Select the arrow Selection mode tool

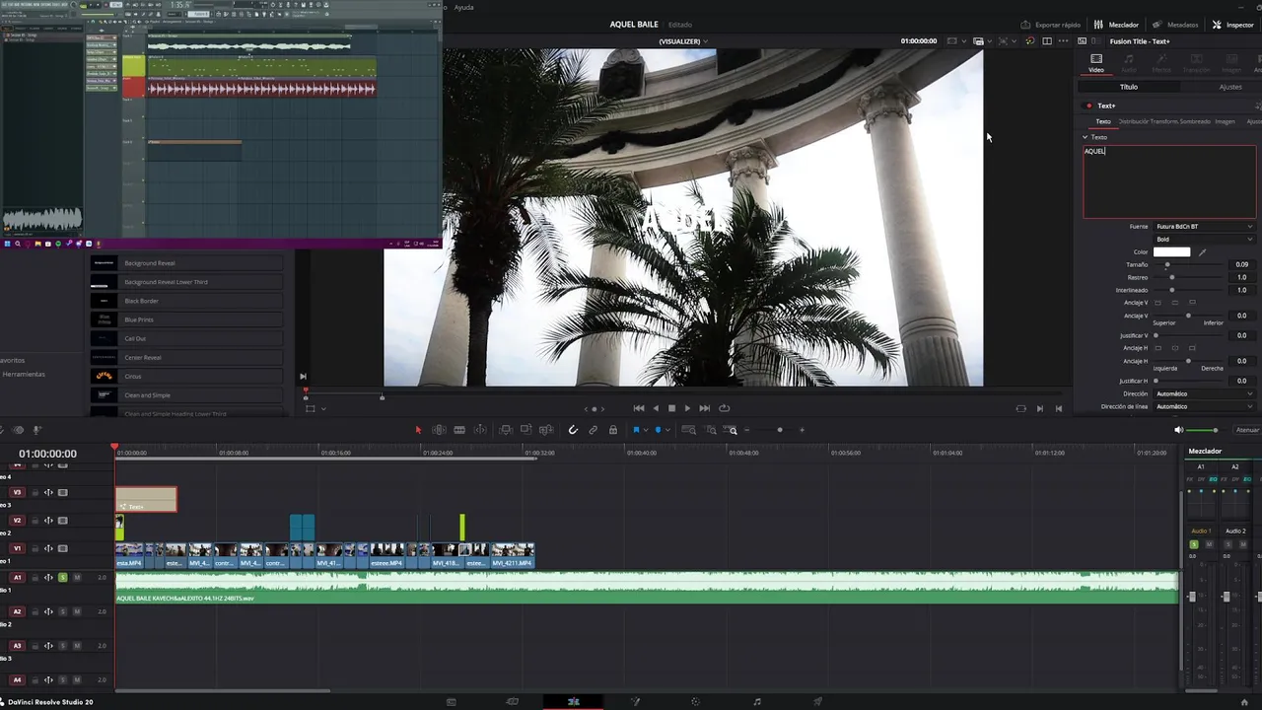pyautogui.click(x=418, y=430)
